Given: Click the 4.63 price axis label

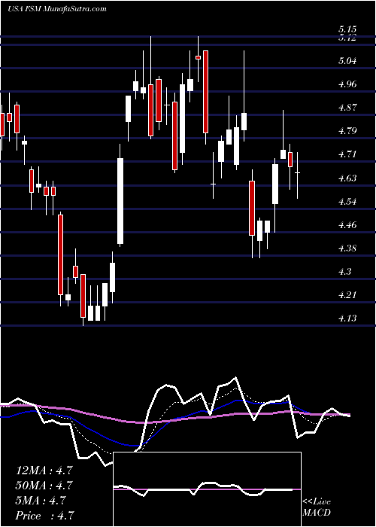Looking at the screenshot, I should (x=347, y=178).
